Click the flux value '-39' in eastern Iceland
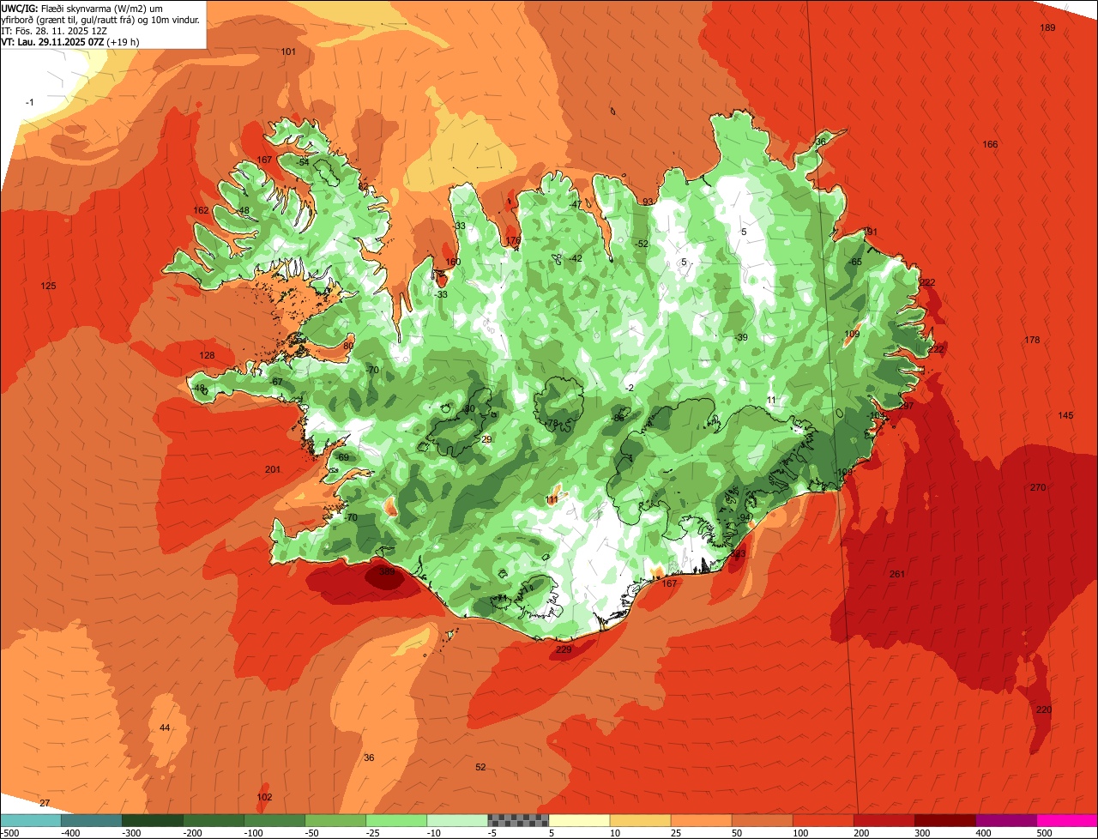Image resolution: width=1098 pixels, height=839 pixels. (x=741, y=337)
